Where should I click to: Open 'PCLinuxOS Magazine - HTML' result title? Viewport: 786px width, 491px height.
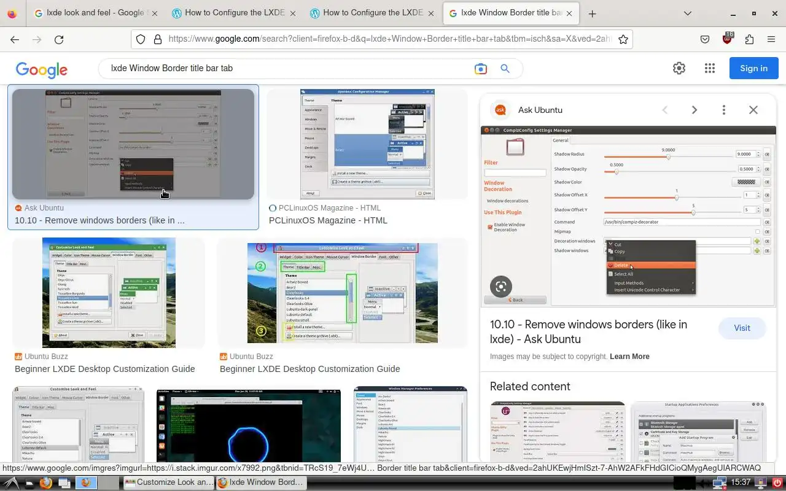[328, 220]
